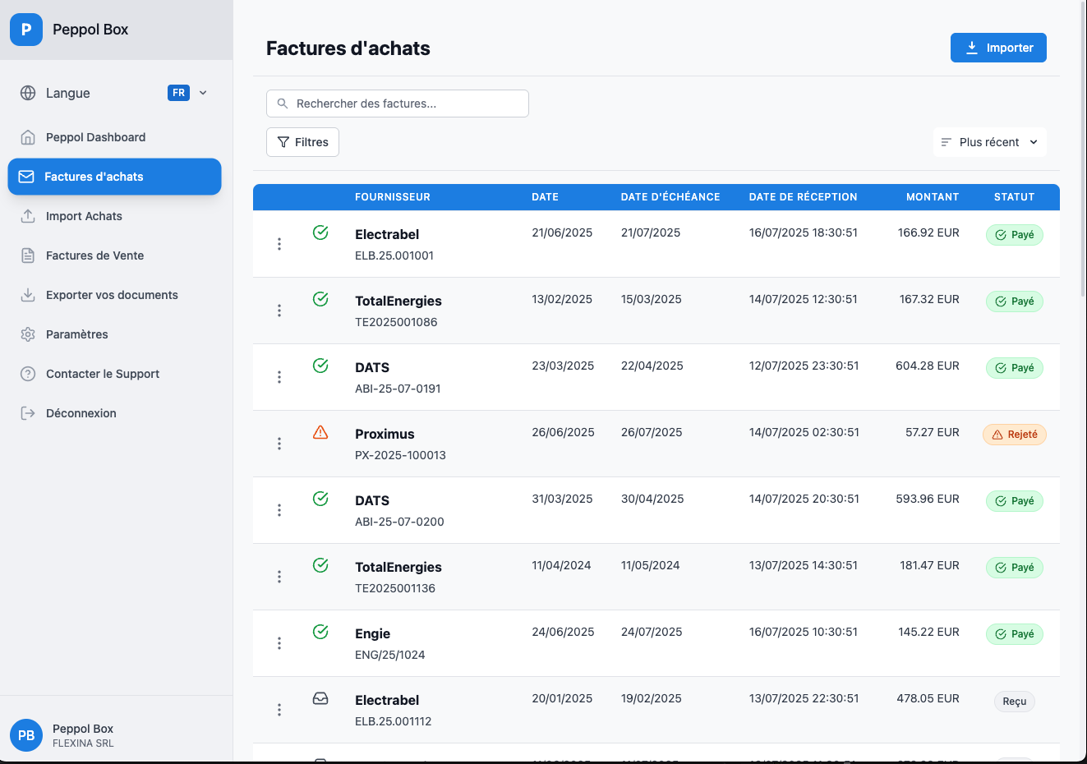
Task: Open three-dot menu for Electrabel ELB.25.001001
Action: pyautogui.click(x=279, y=244)
